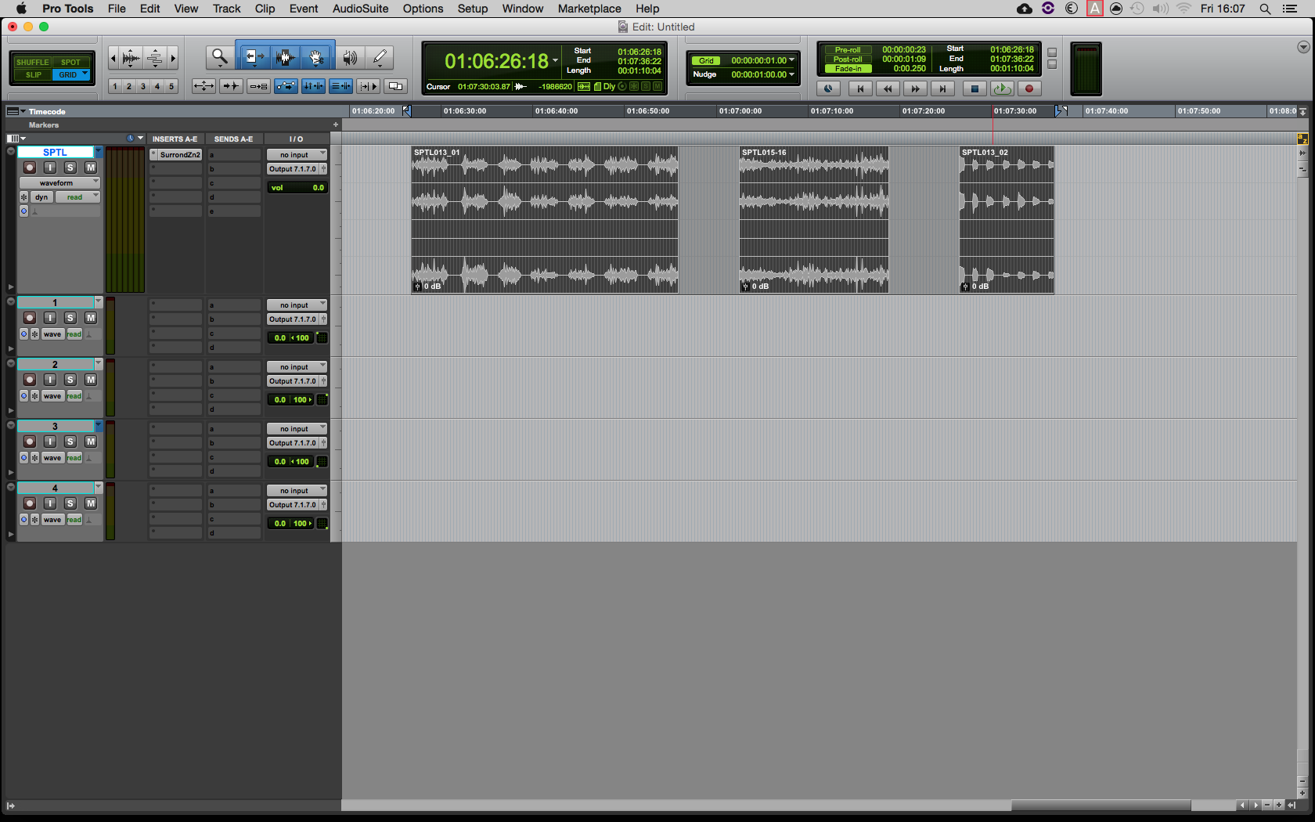Click the Rewind transport button

pyautogui.click(x=888, y=88)
